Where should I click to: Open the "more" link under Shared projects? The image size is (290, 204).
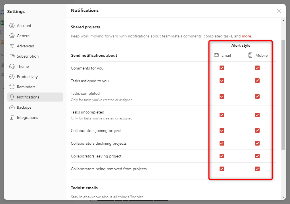coord(247,36)
